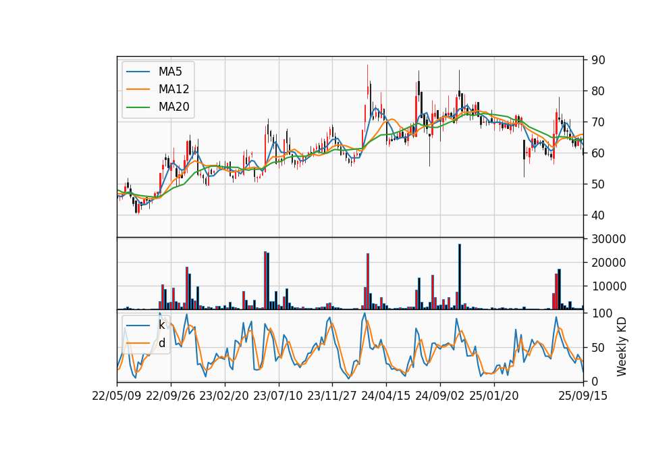
Task: Click the 22/05/09 date tick label
Action: pos(117,396)
